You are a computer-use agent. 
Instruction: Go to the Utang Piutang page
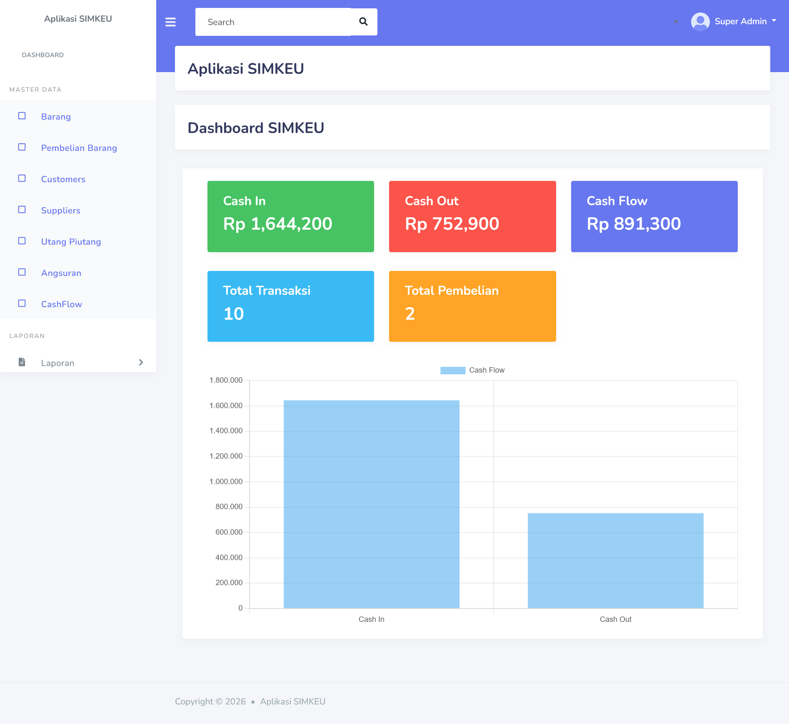[71, 242]
